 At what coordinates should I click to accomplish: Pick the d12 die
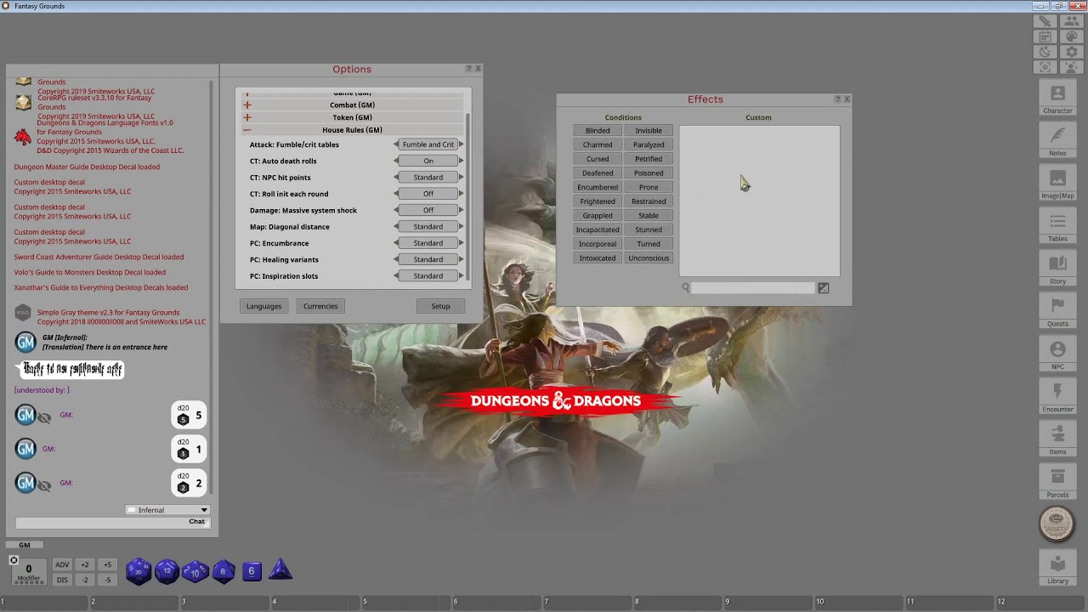click(167, 571)
